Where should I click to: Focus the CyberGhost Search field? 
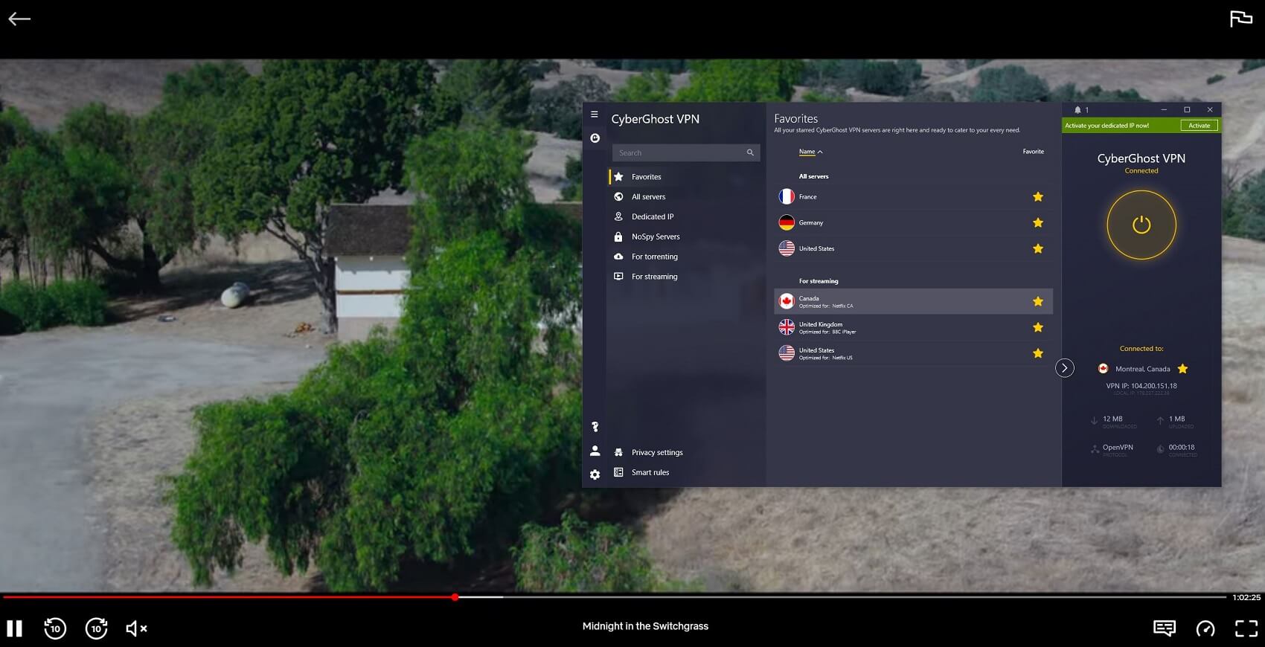coord(686,152)
